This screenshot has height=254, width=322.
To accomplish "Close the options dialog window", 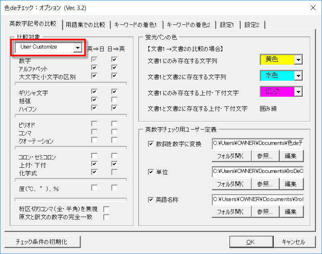I will (312, 8).
